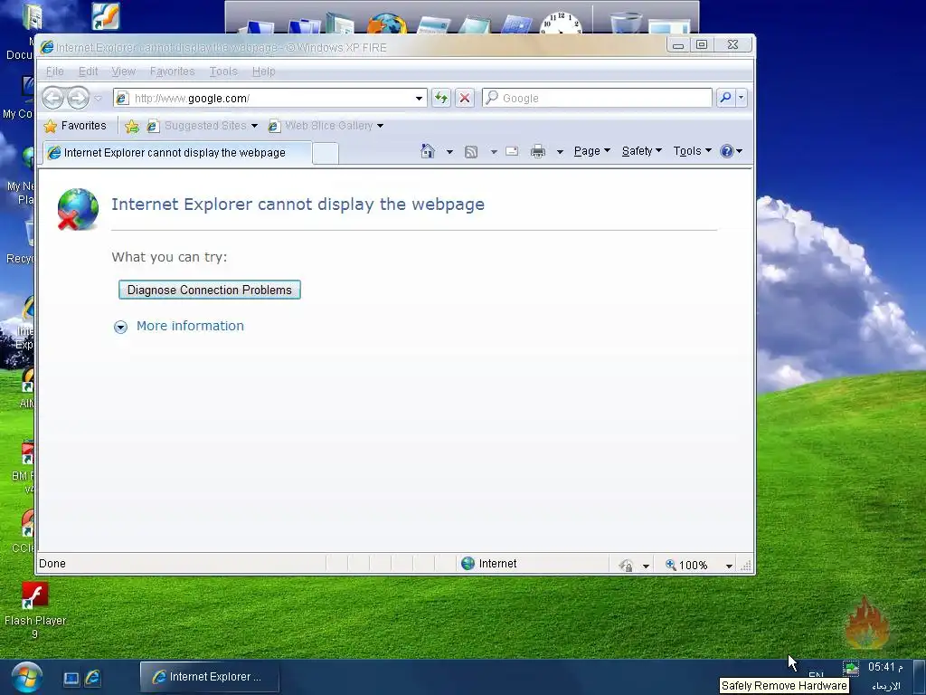Expand the Home button dropdown arrow
The image size is (926, 695).
click(449, 152)
